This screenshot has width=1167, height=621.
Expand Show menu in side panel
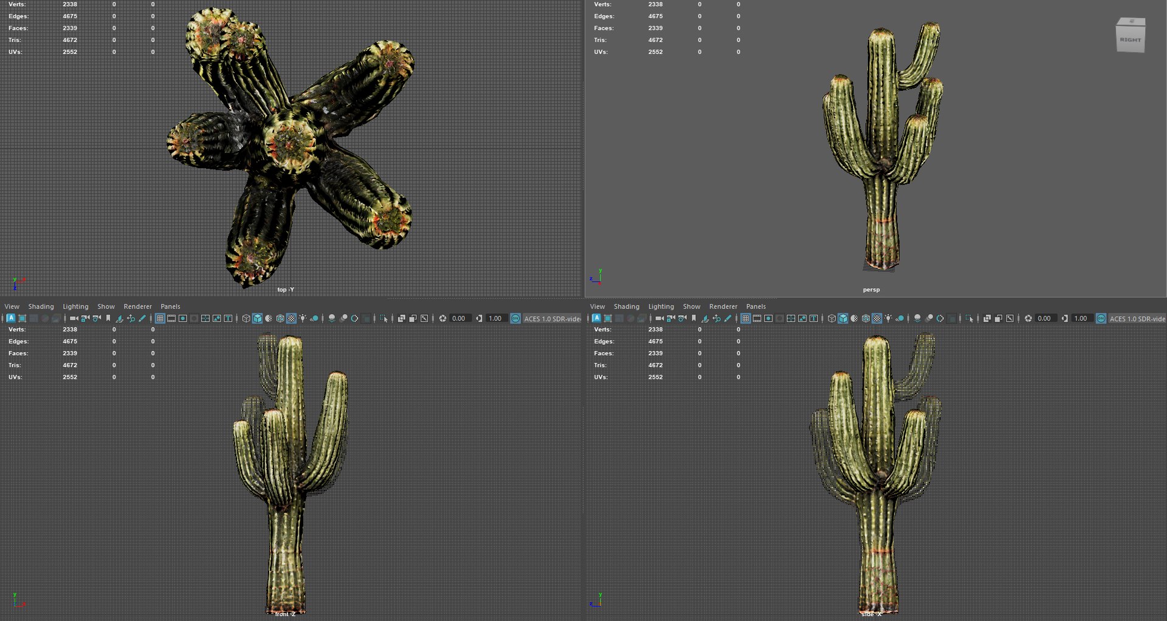point(692,307)
